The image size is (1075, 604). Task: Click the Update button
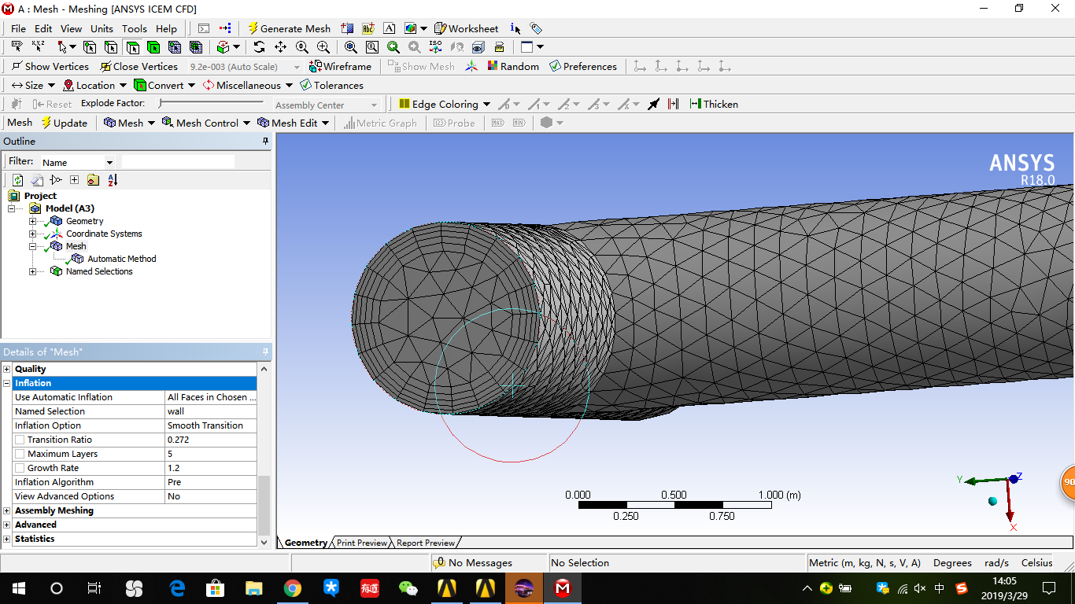click(x=65, y=123)
